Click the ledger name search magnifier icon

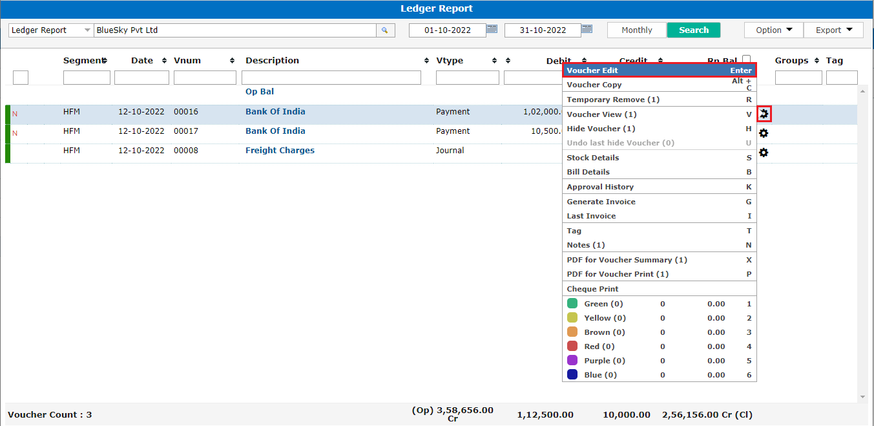tap(385, 30)
